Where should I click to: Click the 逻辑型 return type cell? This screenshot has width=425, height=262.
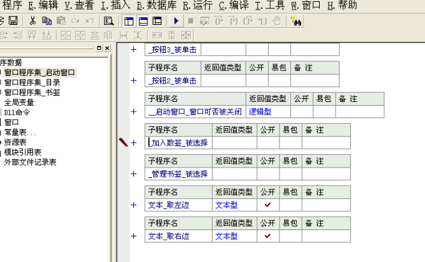[x=268, y=112]
